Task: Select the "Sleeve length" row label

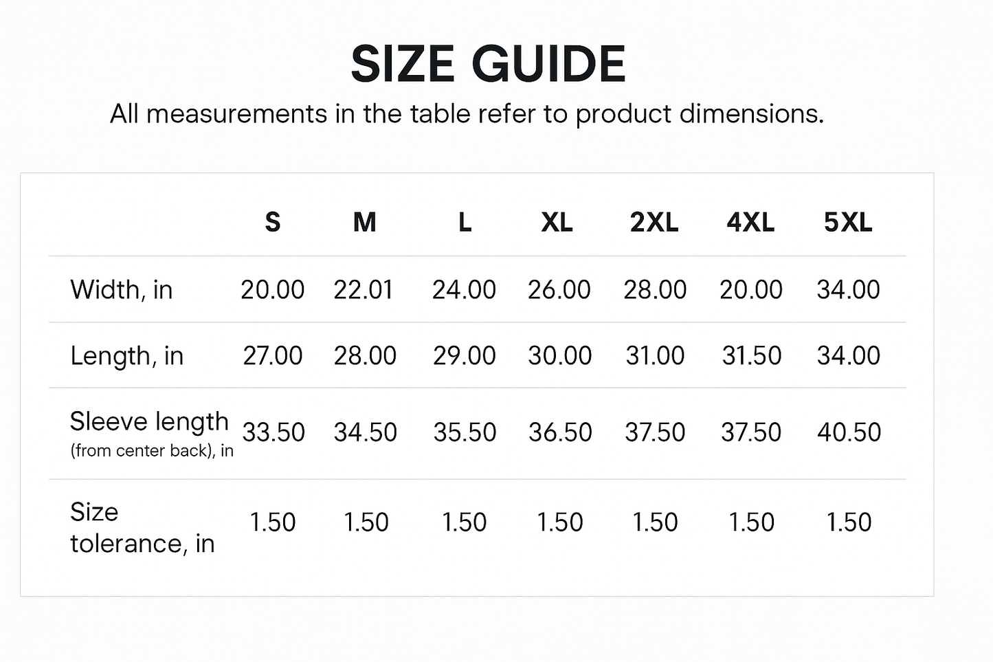Action: tap(149, 421)
